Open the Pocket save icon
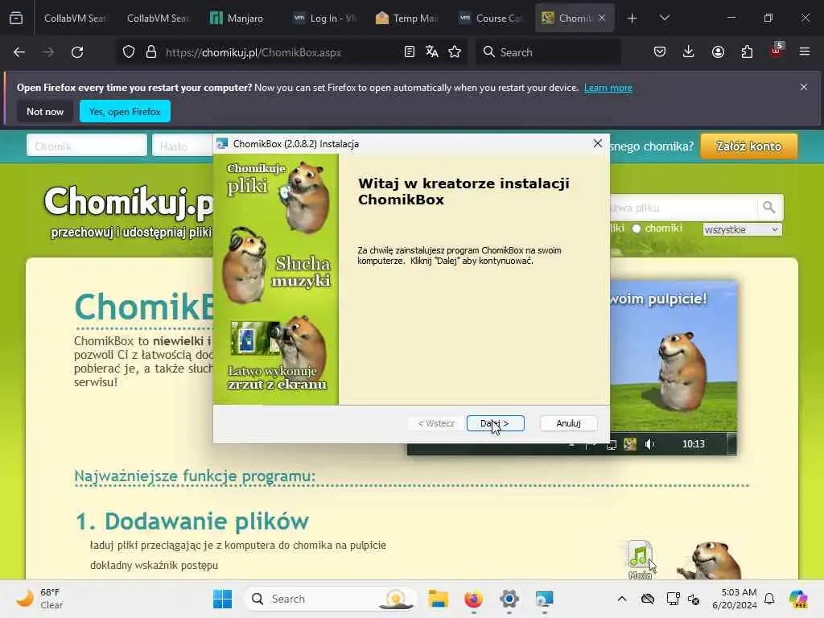 click(x=660, y=52)
